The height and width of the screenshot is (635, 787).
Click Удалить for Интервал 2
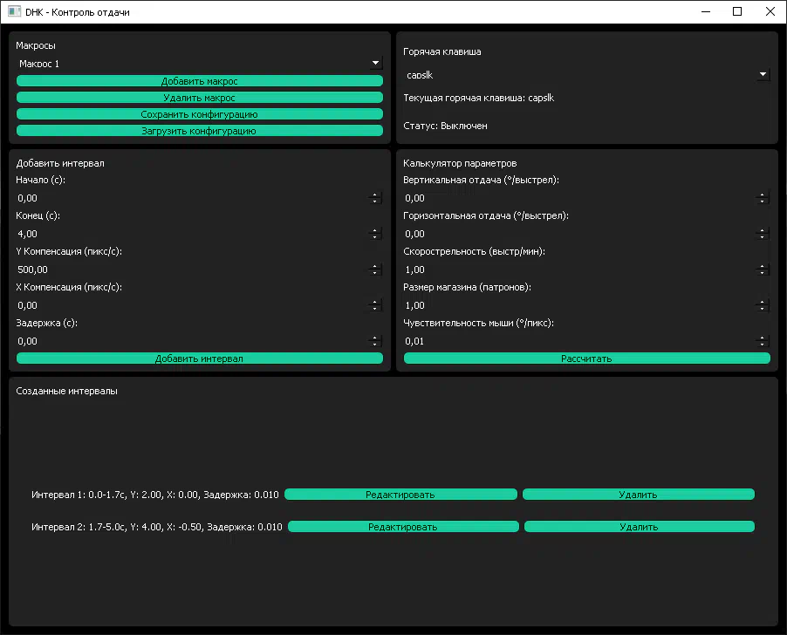[x=640, y=527]
